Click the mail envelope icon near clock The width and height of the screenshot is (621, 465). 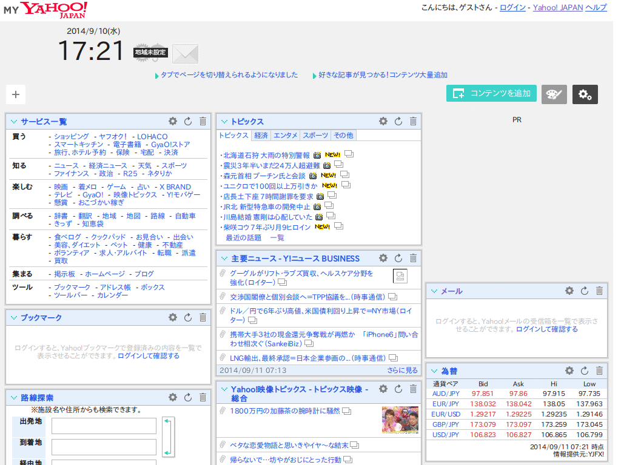coord(186,54)
